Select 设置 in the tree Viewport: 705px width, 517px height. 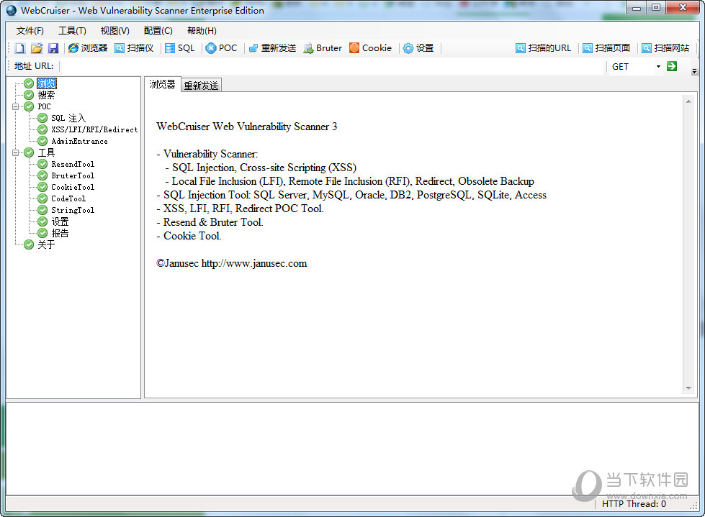click(x=60, y=221)
